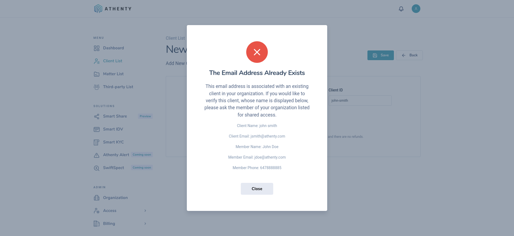Close the email exists dialog
514x236 pixels.
pyautogui.click(x=257, y=189)
